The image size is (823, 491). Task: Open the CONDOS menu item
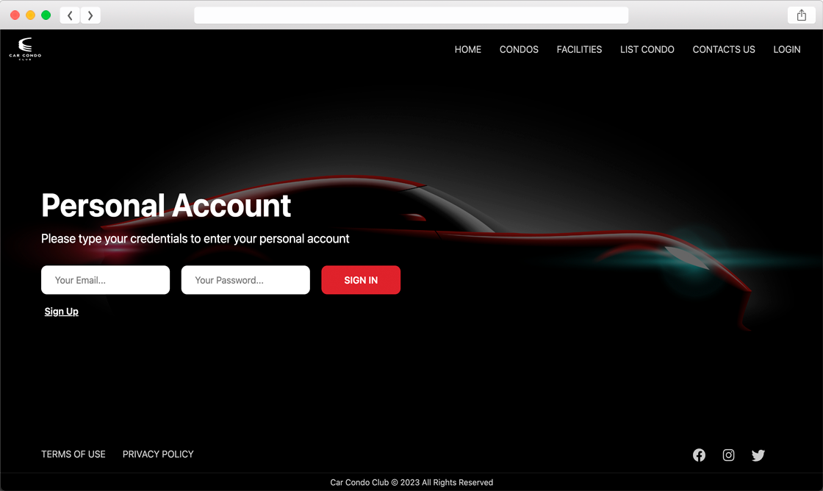519,49
